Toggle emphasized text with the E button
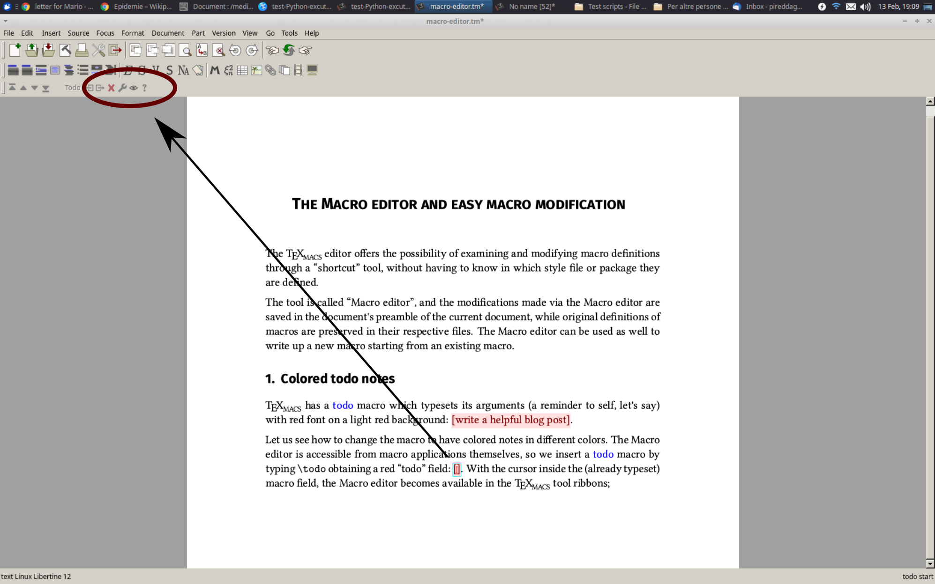Image resolution: width=935 pixels, height=584 pixels. point(127,70)
